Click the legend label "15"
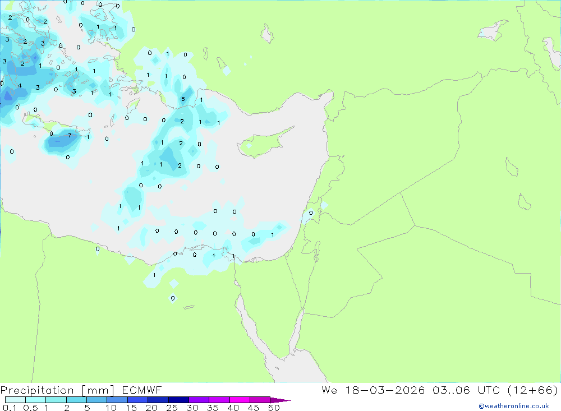 pos(131,408)
